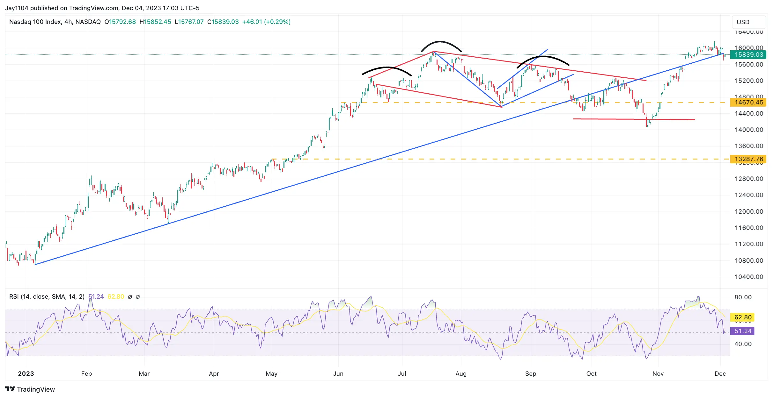Click the Sep label on time axis
The width and height of the screenshot is (773, 398).
(x=531, y=373)
